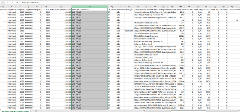Screen dimensions: 240x112
Task: Select column AO header
Action: point(198,7)
